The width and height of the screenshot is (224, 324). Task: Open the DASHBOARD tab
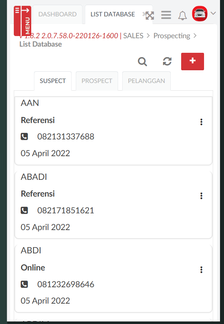pyautogui.click(x=57, y=14)
